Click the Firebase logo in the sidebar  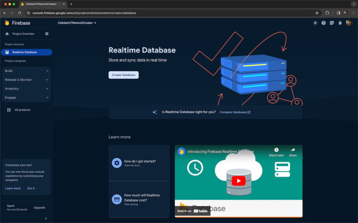point(7,23)
